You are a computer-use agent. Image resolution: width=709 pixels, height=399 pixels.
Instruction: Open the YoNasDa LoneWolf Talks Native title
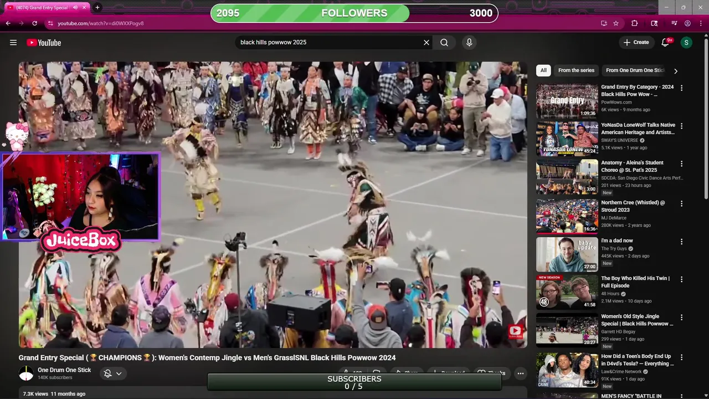coord(638,129)
